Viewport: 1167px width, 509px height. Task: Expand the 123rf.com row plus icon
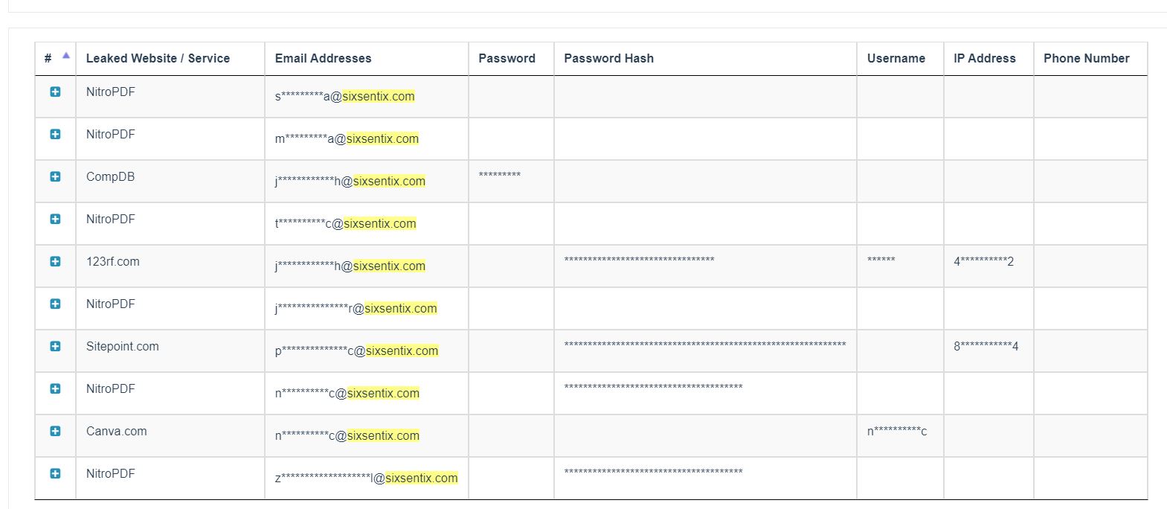point(55,261)
